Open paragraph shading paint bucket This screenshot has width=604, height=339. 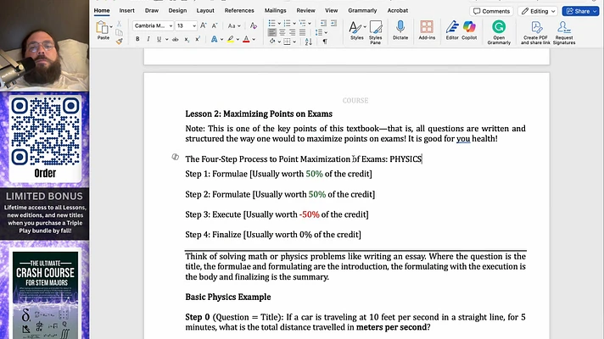(x=272, y=42)
